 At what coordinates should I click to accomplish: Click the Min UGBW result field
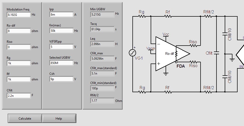102,15
